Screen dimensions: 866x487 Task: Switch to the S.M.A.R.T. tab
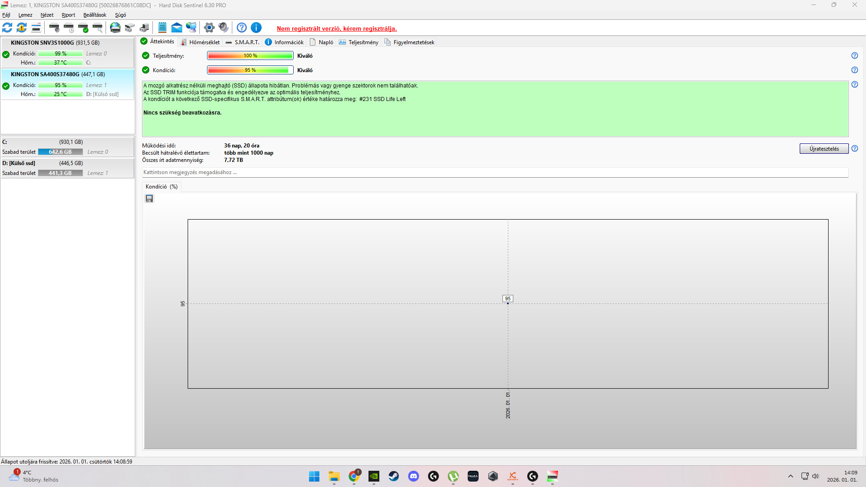(x=243, y=42)
